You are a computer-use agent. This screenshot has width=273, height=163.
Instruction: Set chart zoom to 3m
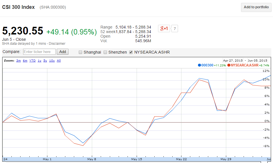point(18,60)
